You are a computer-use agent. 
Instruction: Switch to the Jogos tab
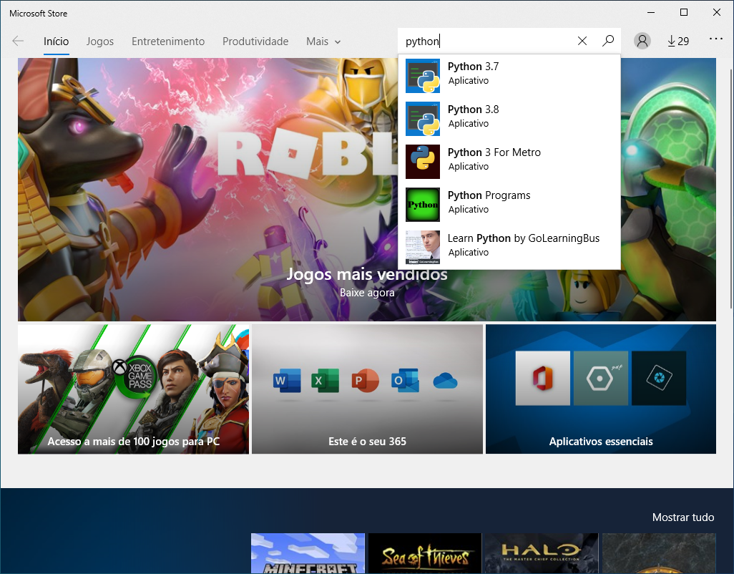pos(100,42)
